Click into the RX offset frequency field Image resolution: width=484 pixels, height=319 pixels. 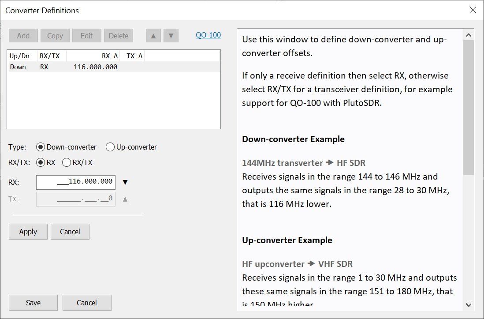coord(75,182)
